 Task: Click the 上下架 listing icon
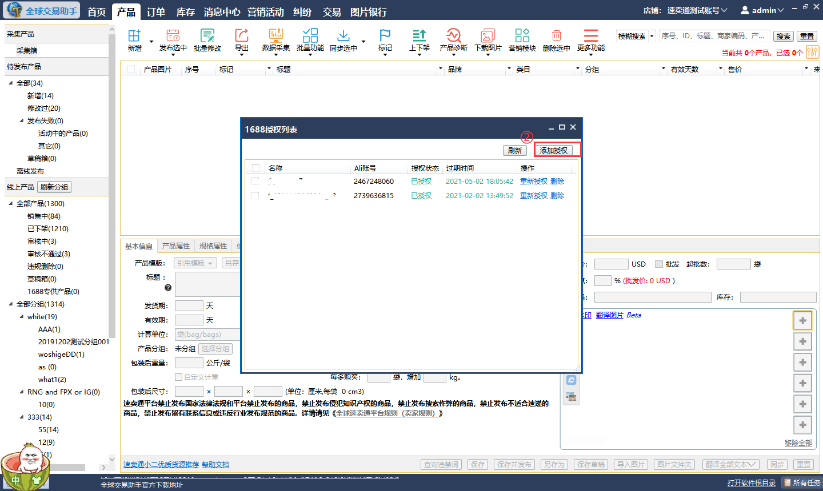[420, 35]
